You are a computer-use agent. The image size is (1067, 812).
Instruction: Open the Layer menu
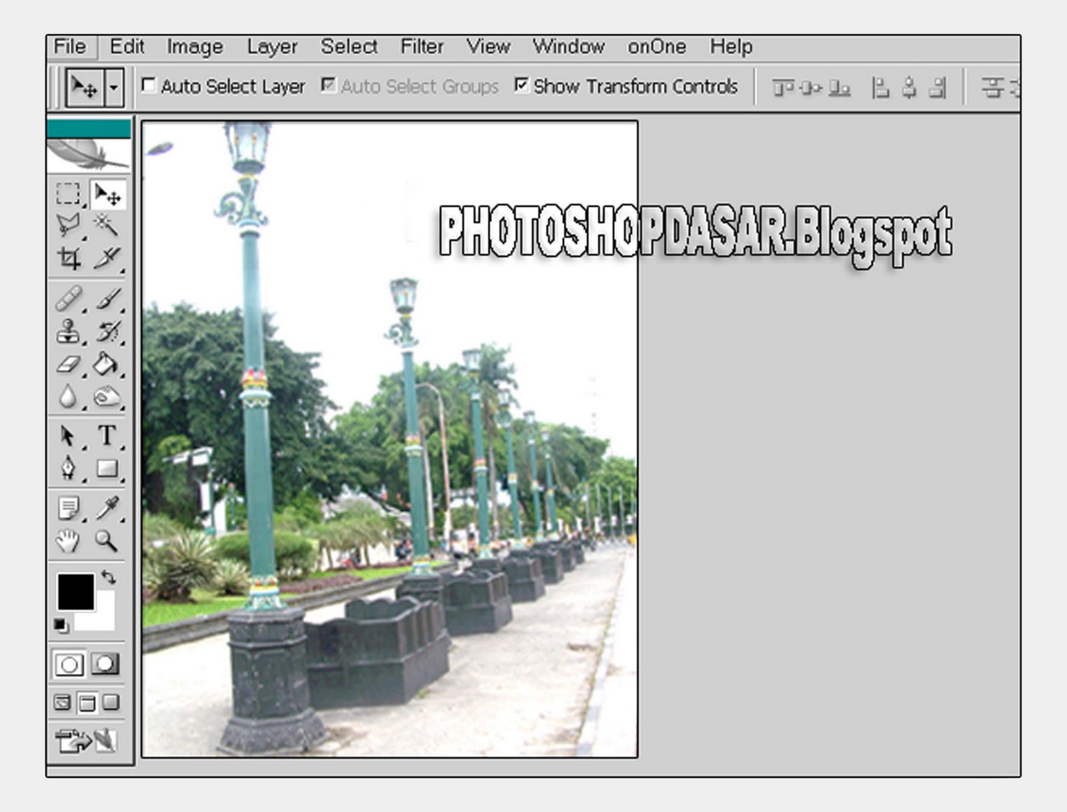(x=272, y=47)
